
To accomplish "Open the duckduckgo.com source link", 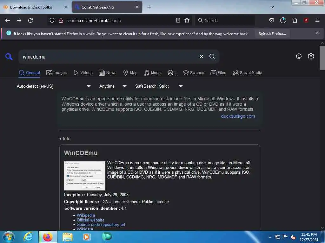I will click(x=238, y=116).
